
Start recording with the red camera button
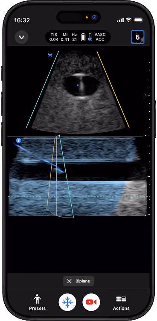91,302
